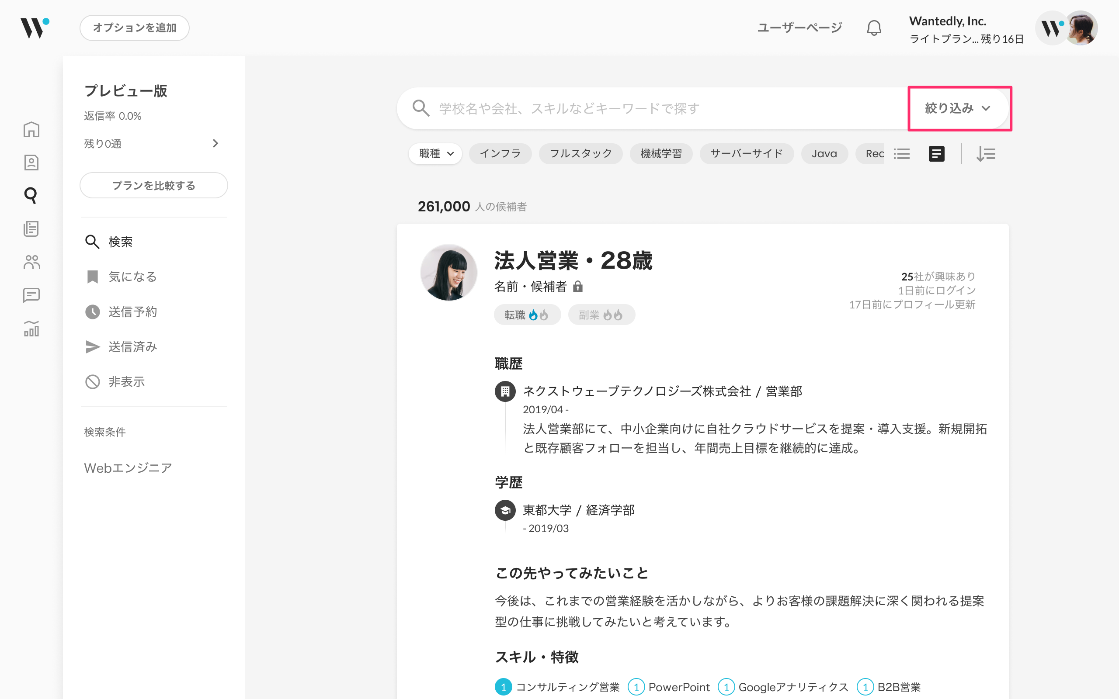This screenshot has width=1119, height=699.
Task: Click the 副業 interest tag
Action: click(601, 315)
